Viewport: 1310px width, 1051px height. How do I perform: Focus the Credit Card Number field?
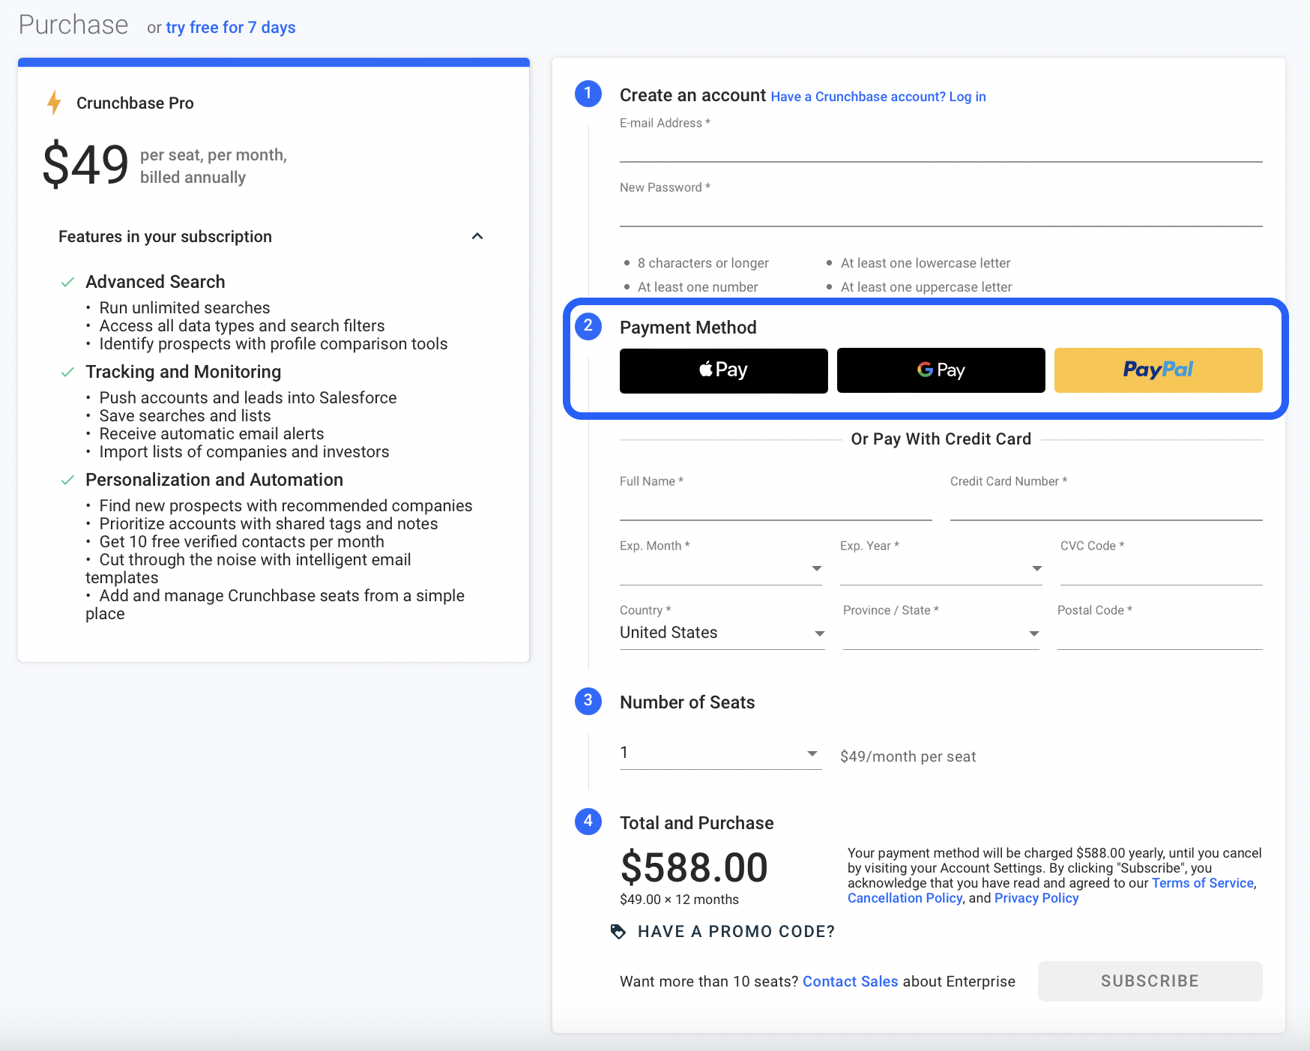point(1106,505)
